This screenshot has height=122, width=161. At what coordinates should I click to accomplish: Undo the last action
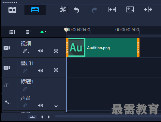[x=77, y=10]
